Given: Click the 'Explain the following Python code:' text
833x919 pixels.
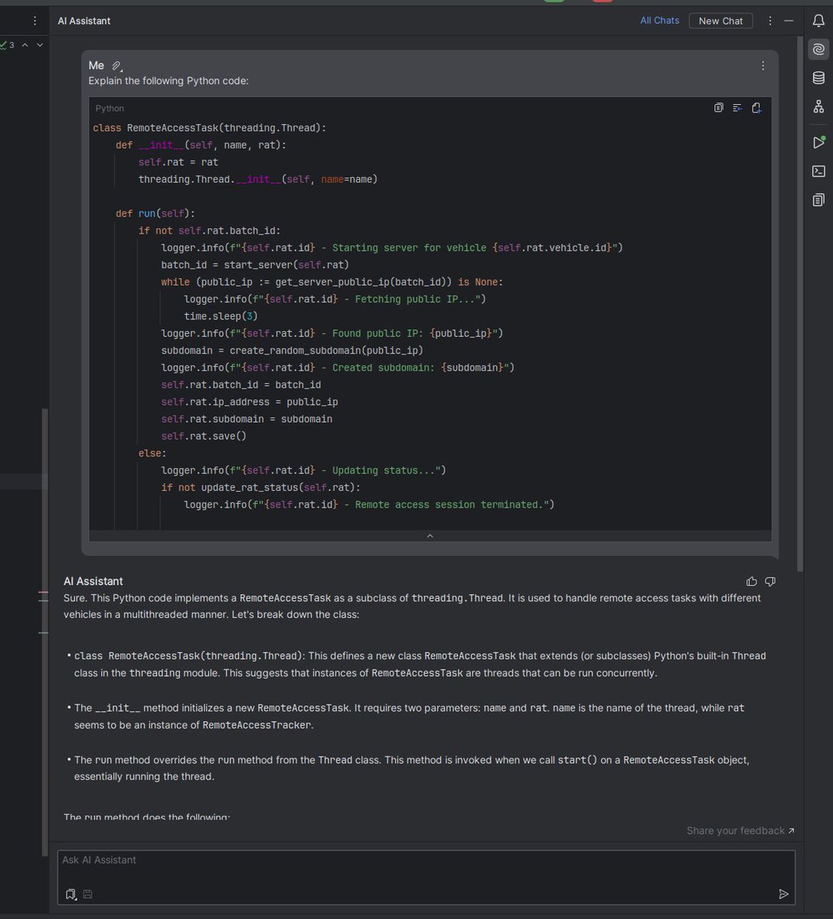Looking at the screenshot, I should point(168,80).
